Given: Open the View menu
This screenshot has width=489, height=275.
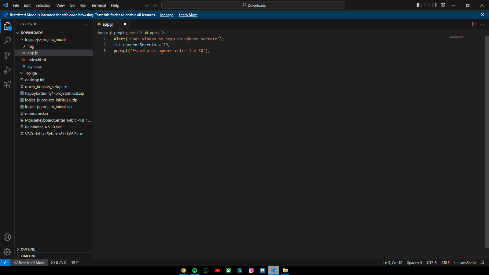Looking at the screenshot, I should (61, 5).
